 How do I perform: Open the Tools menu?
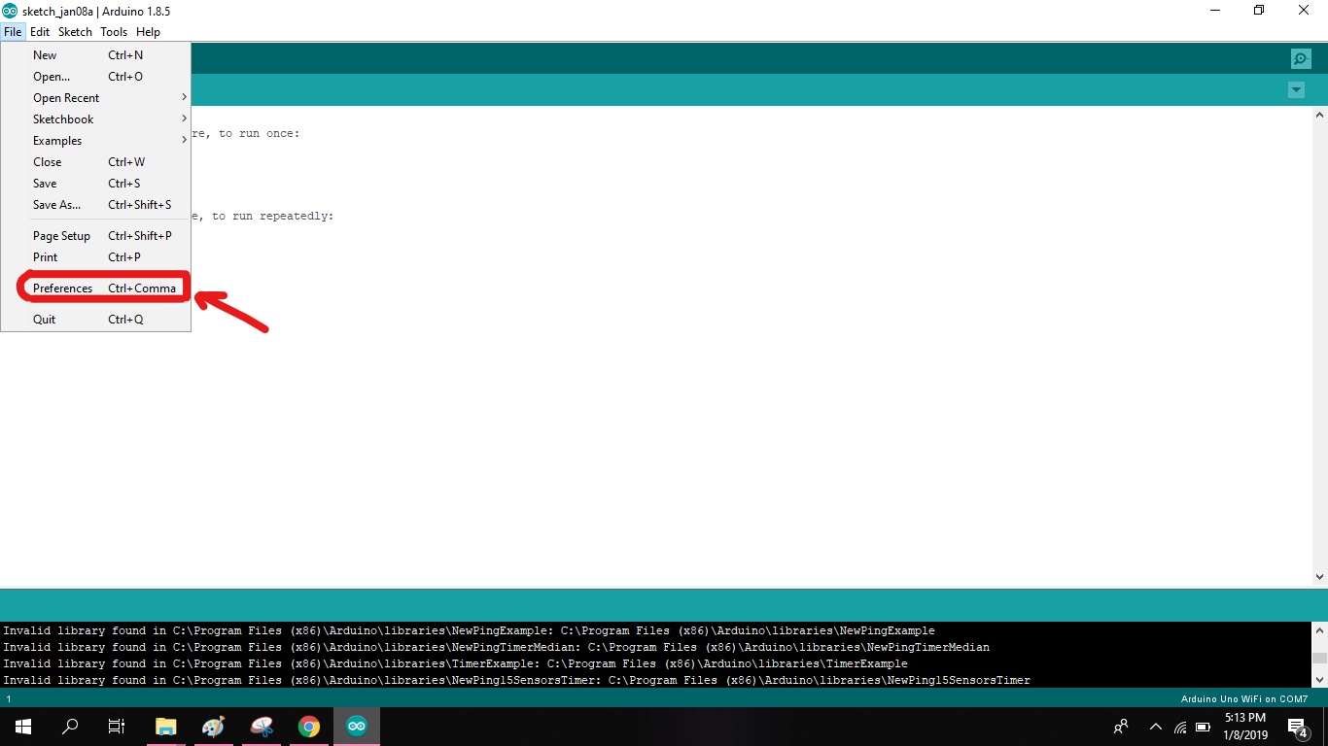click(114, 32)
